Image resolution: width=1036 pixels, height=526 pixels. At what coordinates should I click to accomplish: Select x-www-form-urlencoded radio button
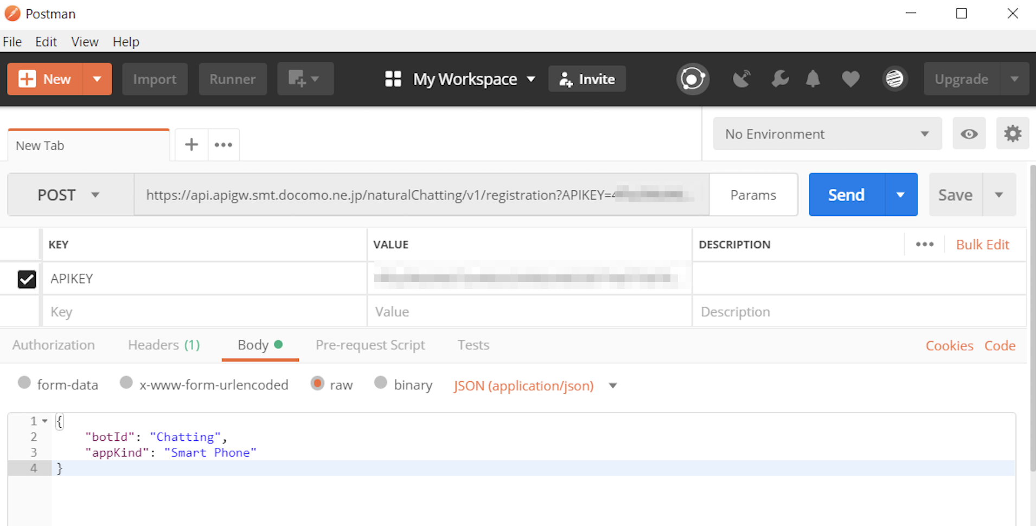pyautogui.click(x=126, y=383)
